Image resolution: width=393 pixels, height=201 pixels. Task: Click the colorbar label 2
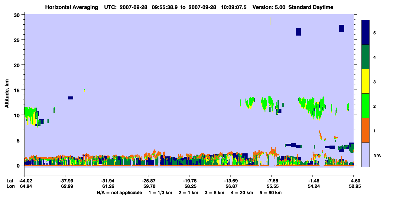tap(375, 106)
